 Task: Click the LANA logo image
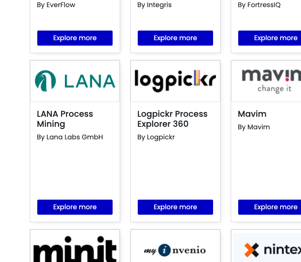click(x=75, y=81)
